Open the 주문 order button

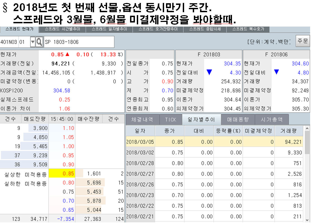pyautogui.click(x=303, y=42)
